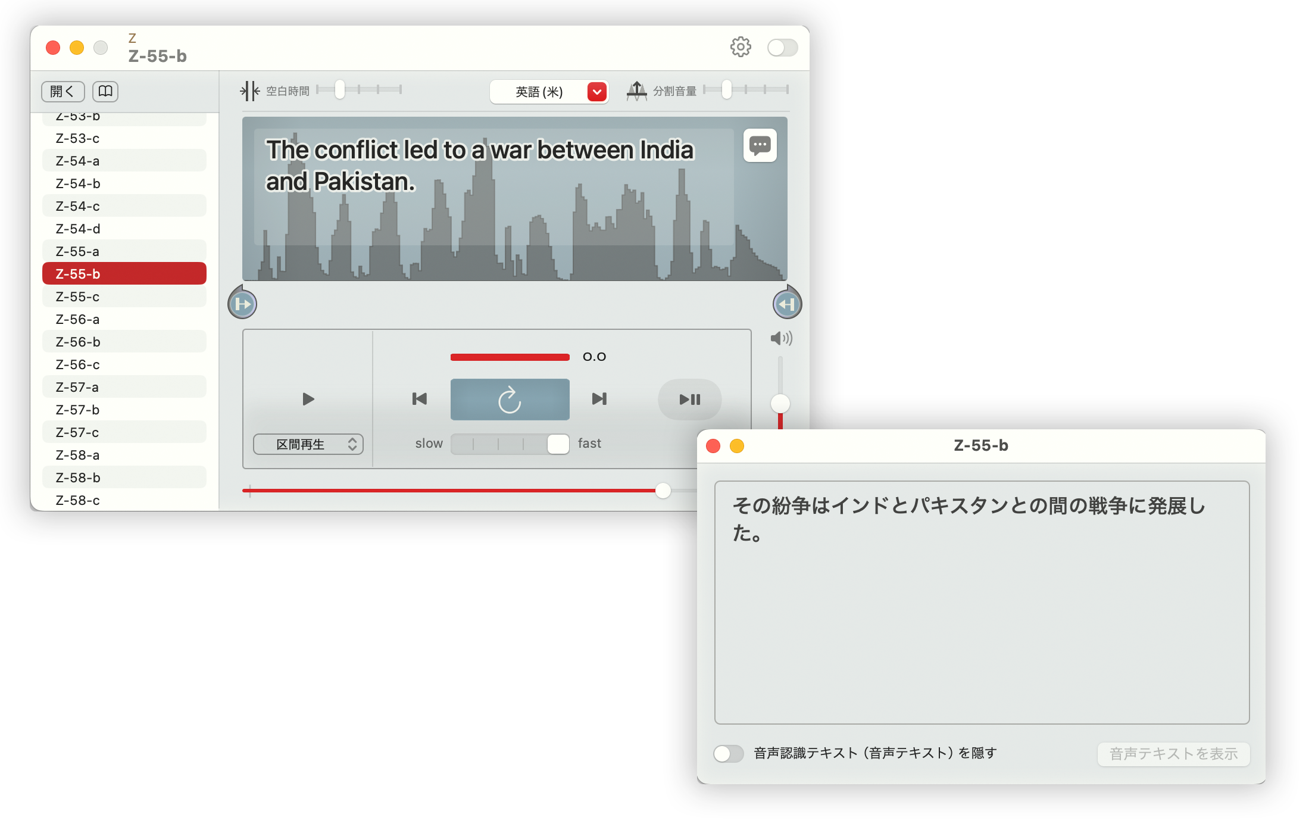Click the Japanese translation text area
This screenshot has width=1312, height=833.
pos(982,603)
